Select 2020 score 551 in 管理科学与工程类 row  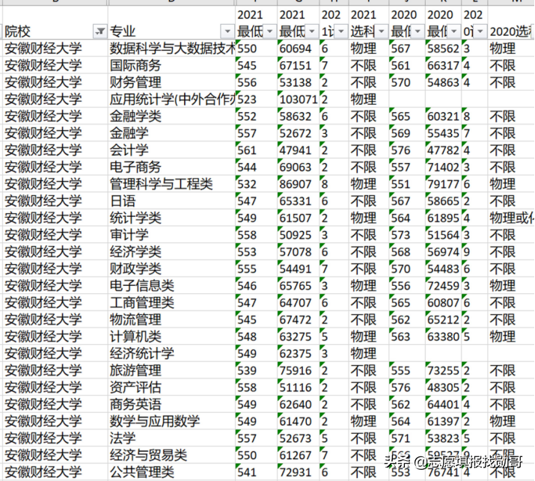tap(407, 184)
